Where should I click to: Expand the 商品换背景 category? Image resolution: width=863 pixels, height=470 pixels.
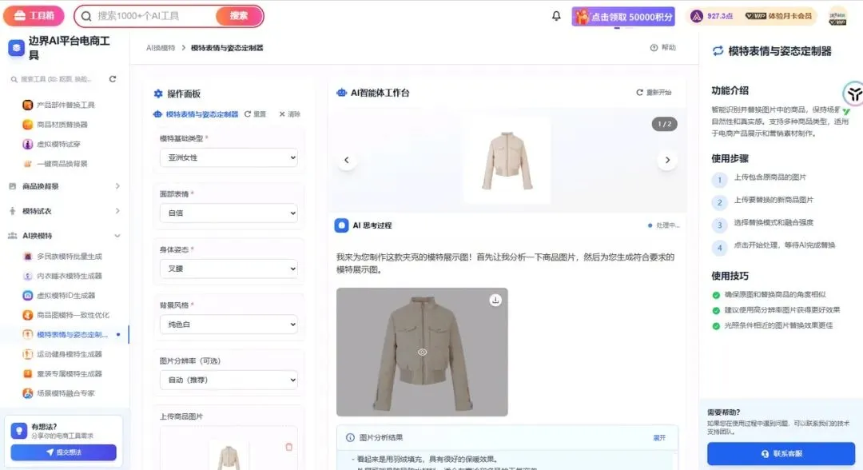click(65, 186)
